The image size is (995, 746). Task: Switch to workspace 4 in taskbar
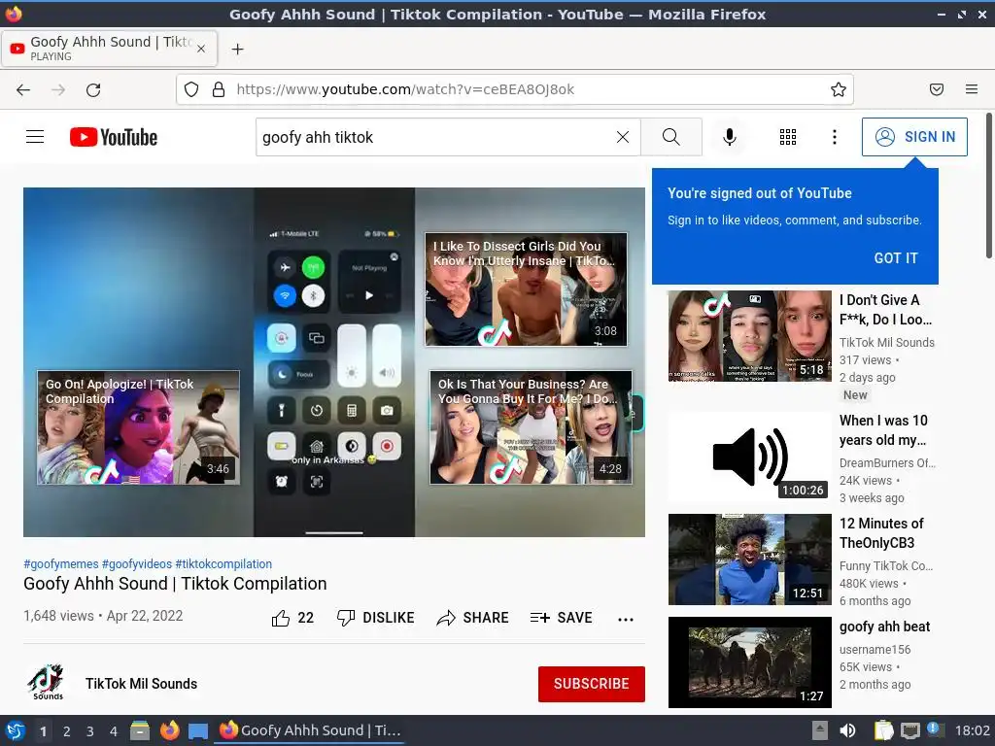[x=114, y=731]
